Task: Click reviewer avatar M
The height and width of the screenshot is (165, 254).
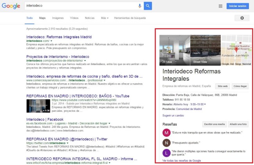Action: (x=166, y=133)
